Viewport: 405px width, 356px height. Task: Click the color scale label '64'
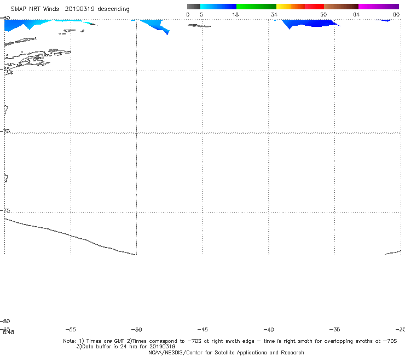(x=356, y=14)
